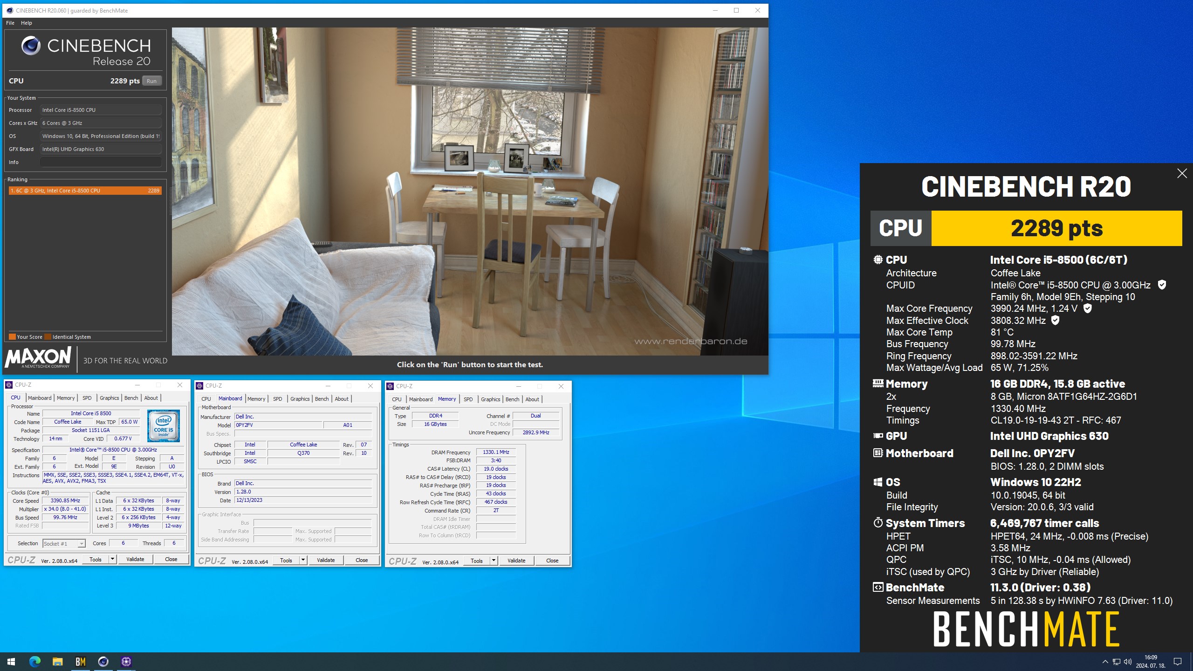
Task: Click the Your Score orange legend swatch
Action: click(12, 337)
